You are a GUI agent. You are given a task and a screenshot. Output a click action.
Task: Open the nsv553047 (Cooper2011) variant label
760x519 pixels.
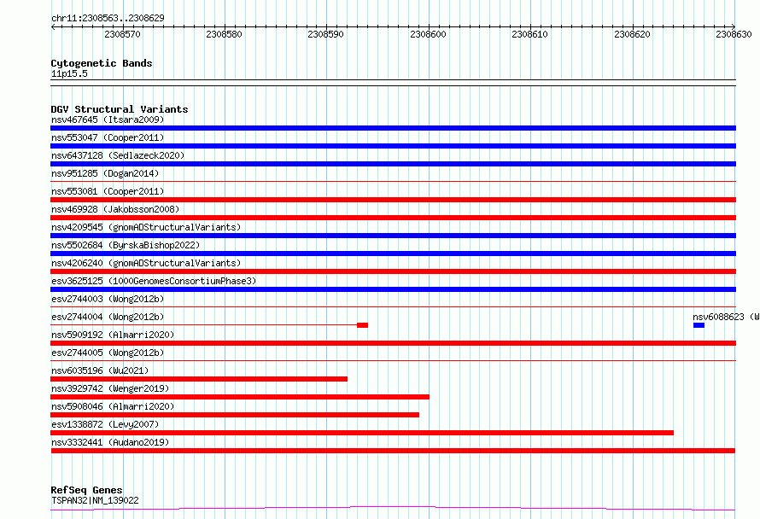pyautogui.click(x=108, y=137)
